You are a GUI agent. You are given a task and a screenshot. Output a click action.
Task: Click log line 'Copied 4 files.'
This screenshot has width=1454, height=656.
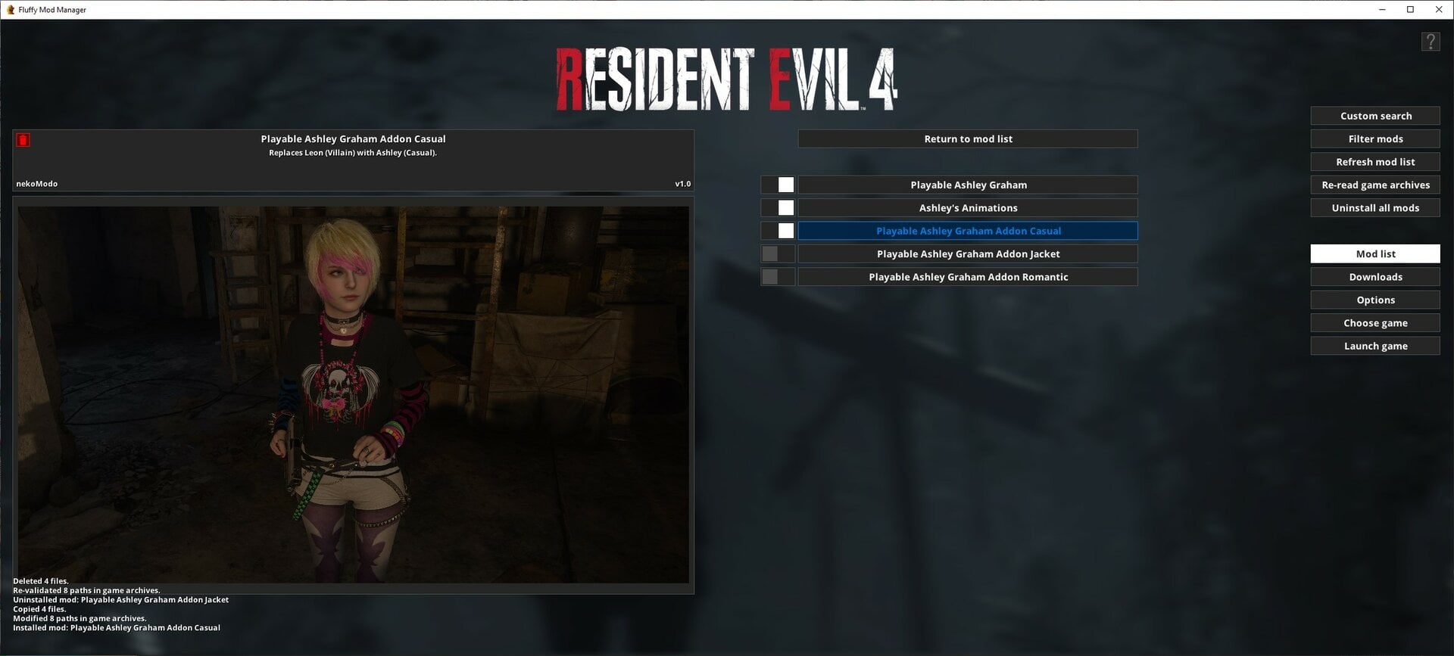click(x=39, y=609)
